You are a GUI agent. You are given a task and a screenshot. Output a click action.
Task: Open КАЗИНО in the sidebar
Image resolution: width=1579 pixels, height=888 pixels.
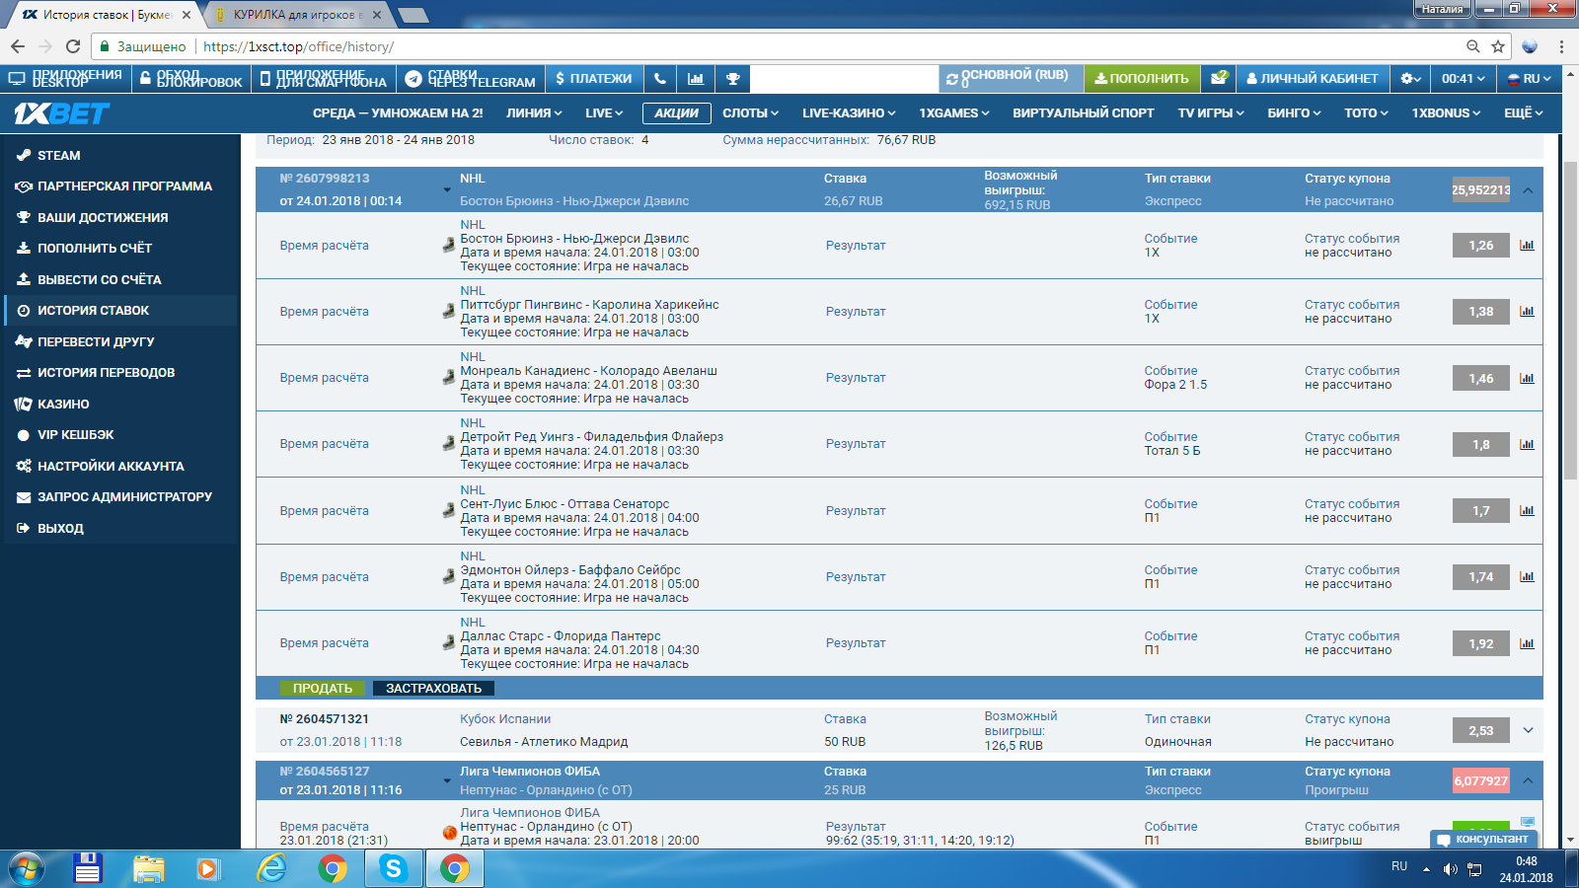click(120, 405)
